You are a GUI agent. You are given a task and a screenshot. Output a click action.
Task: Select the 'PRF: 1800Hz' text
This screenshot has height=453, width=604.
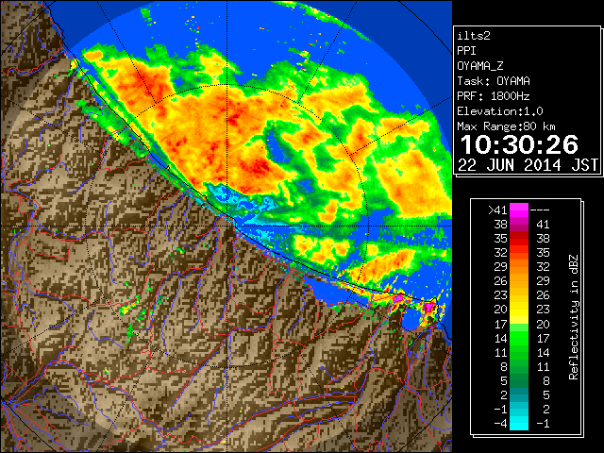(494, 96)
